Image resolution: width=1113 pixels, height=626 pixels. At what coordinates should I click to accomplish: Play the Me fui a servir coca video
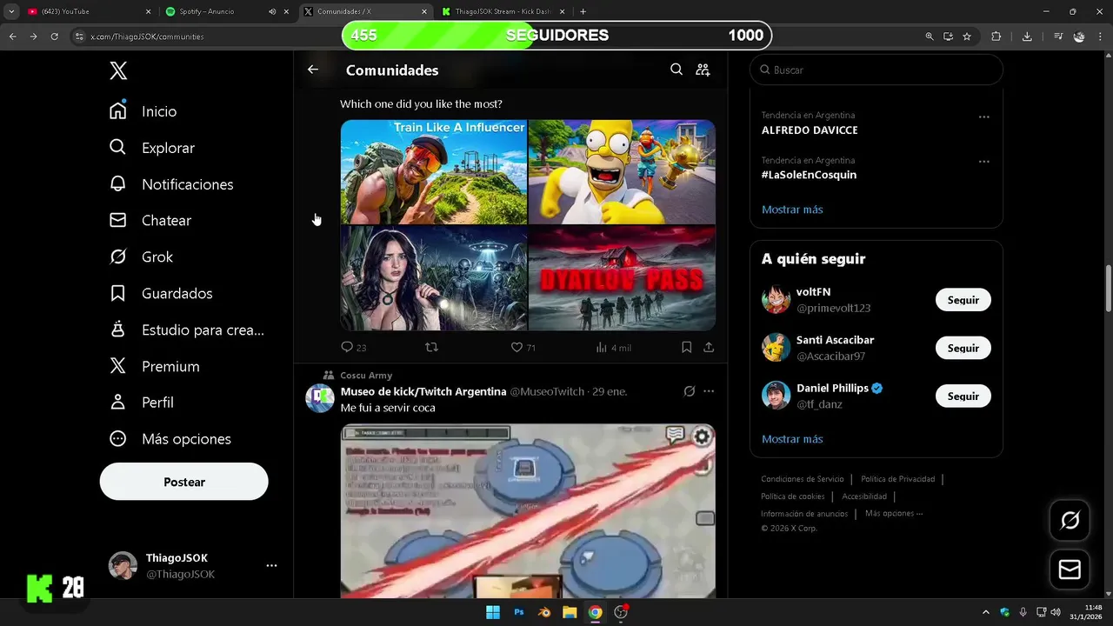click(x=528, y=511)
